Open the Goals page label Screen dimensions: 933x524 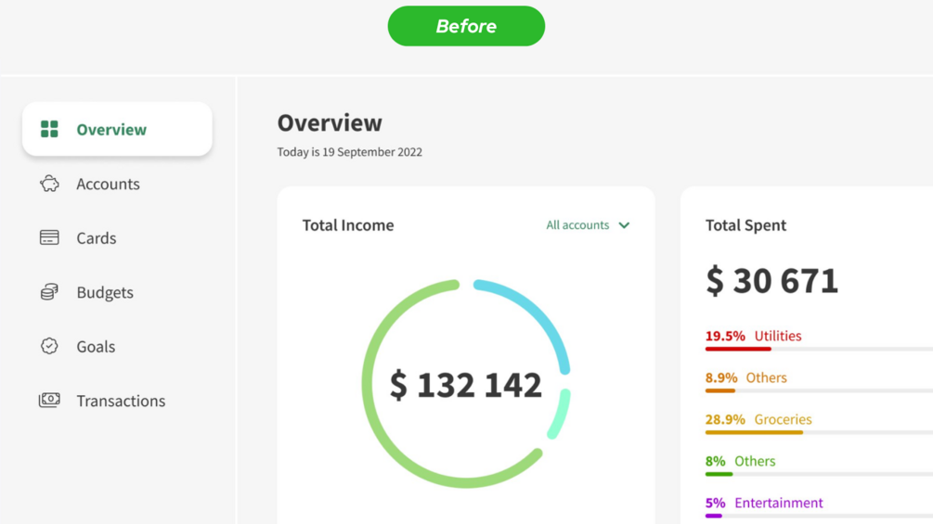96,346
